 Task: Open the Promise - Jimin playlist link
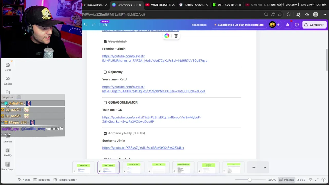[x=154, y=58]
